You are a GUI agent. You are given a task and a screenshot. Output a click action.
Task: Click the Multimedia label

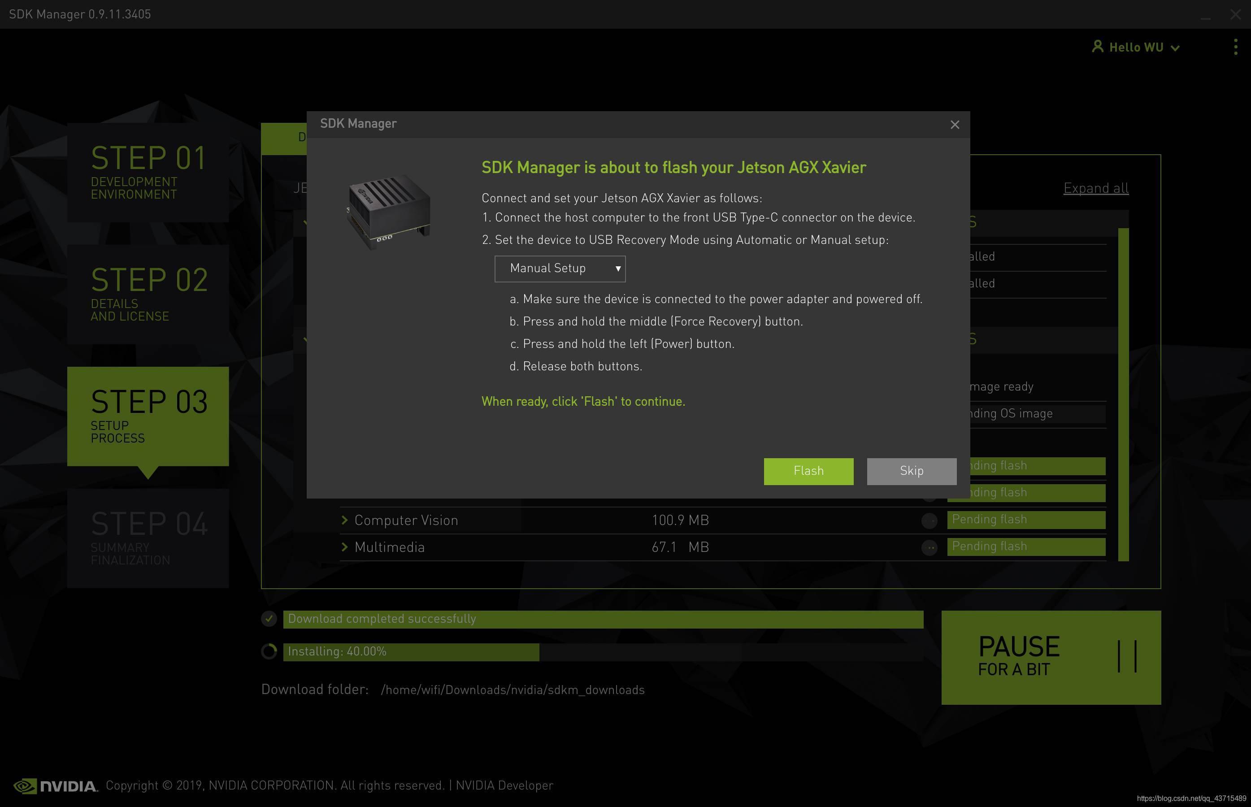(389, 547)
